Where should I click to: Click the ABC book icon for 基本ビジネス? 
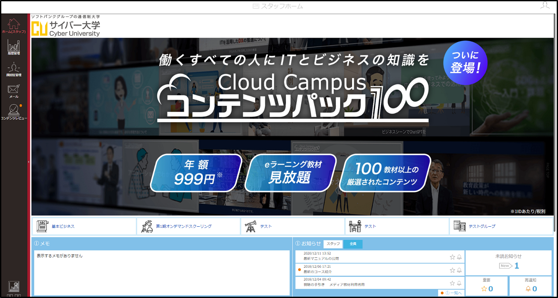[x=42, y=226]
